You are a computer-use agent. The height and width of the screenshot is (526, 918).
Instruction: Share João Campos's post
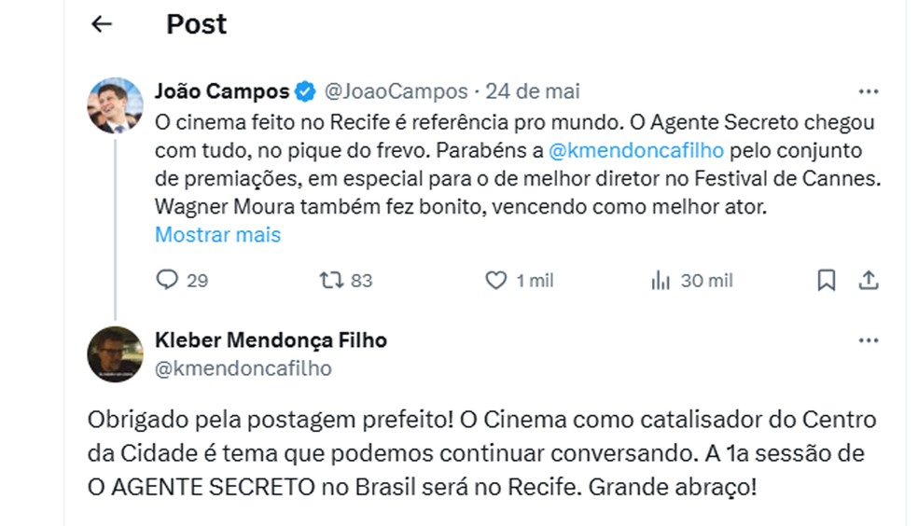tap(868, 280)
